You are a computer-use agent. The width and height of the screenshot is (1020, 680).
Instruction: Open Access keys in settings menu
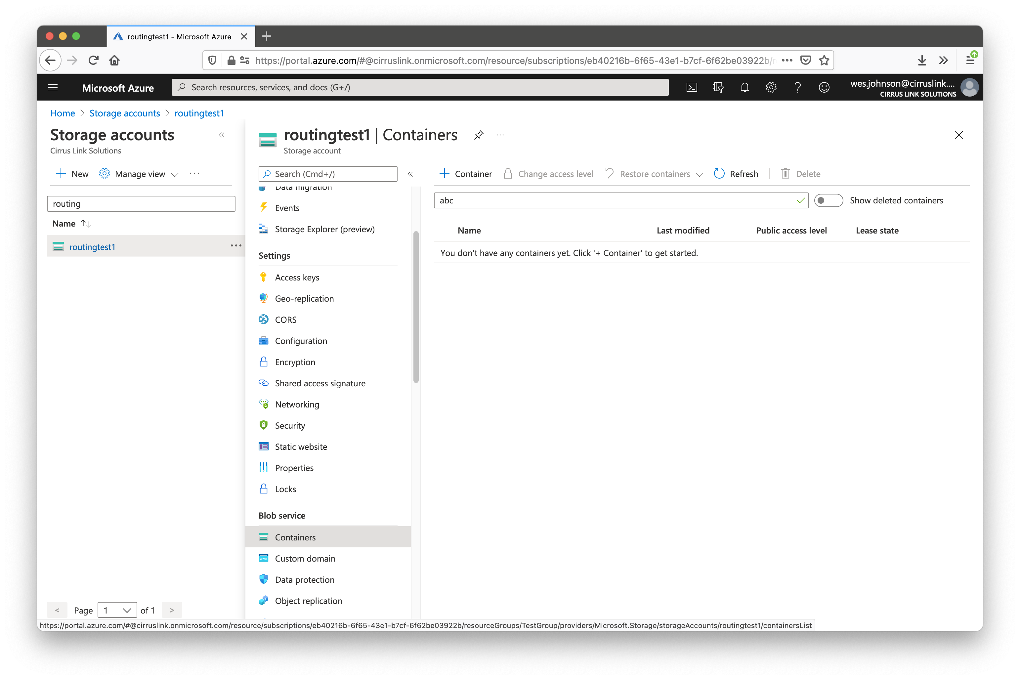pyautogui.click(x=297, y=277)
